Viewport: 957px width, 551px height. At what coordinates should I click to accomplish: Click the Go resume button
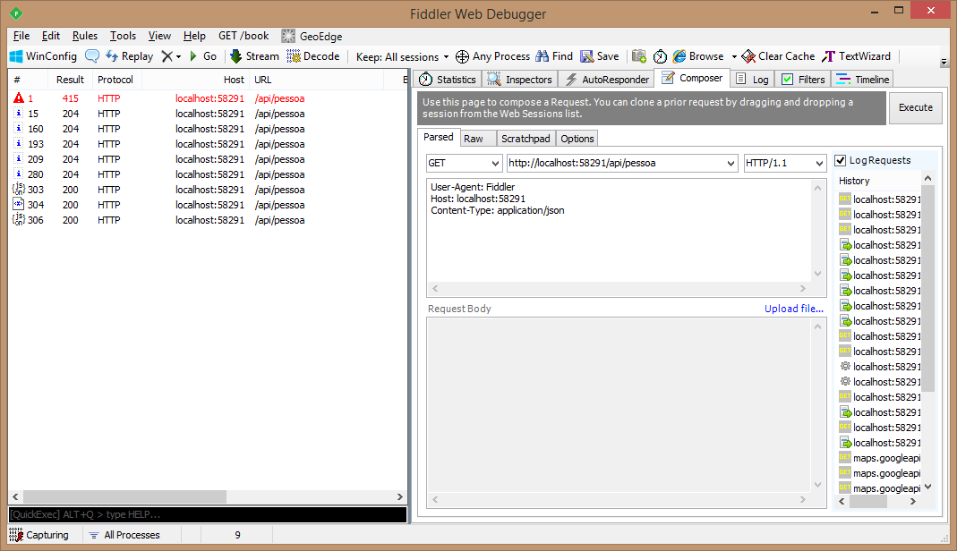click(x=203, y=56)
